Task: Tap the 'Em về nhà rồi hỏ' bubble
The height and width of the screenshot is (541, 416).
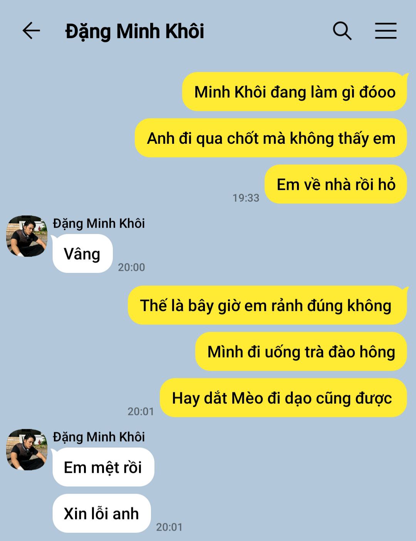Action: 336,184
